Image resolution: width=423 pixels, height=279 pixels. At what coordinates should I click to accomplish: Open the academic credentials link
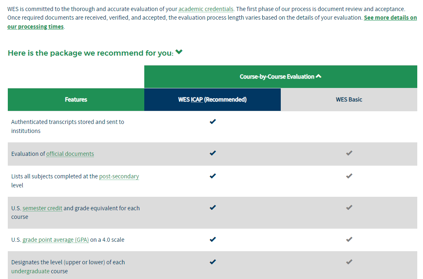click(x=206, y=9)
